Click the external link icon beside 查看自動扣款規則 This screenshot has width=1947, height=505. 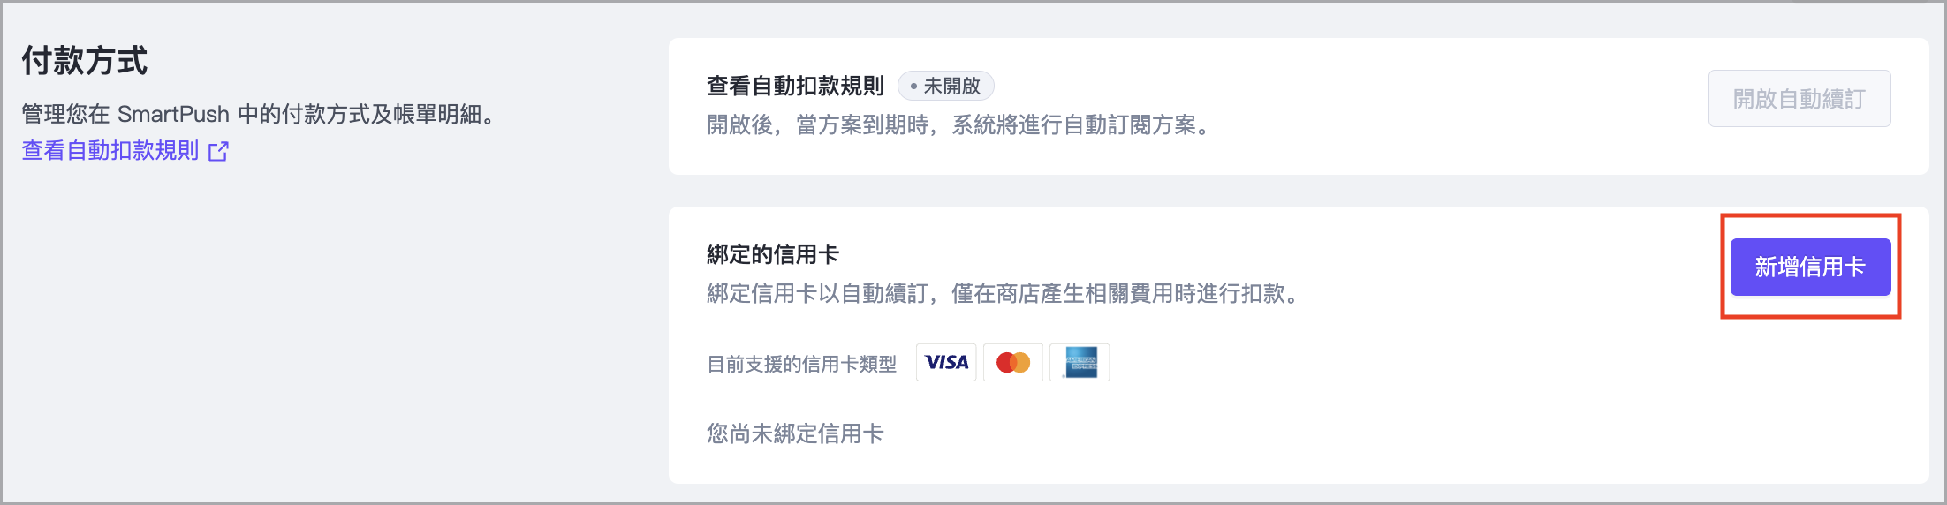218,152
